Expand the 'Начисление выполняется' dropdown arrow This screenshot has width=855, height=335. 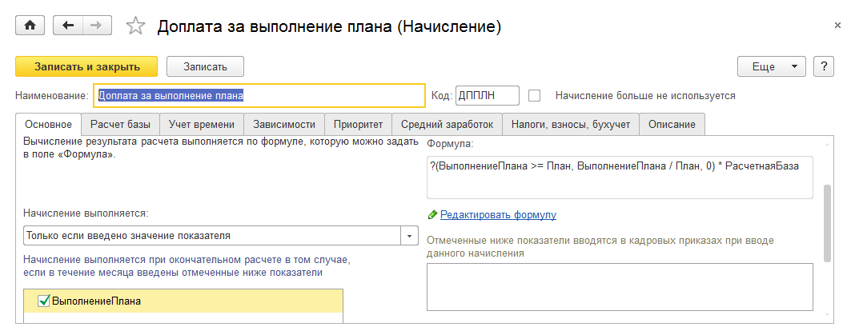coord(410,236)
